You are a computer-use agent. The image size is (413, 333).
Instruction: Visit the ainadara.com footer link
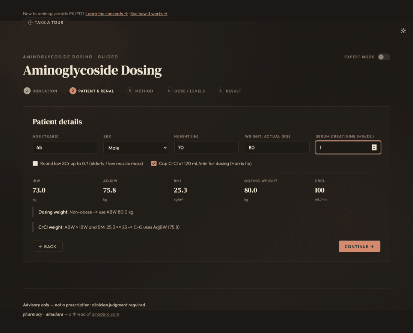pos(106,314)
